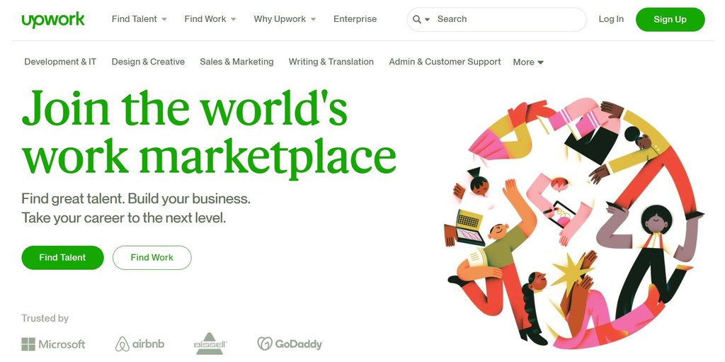
Task: Open the Why Upwork dropdown
Action: pyautogui.click(x=285, y=19)
